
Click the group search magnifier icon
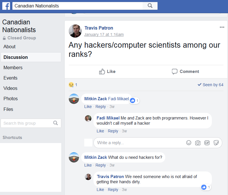(55, 123)
